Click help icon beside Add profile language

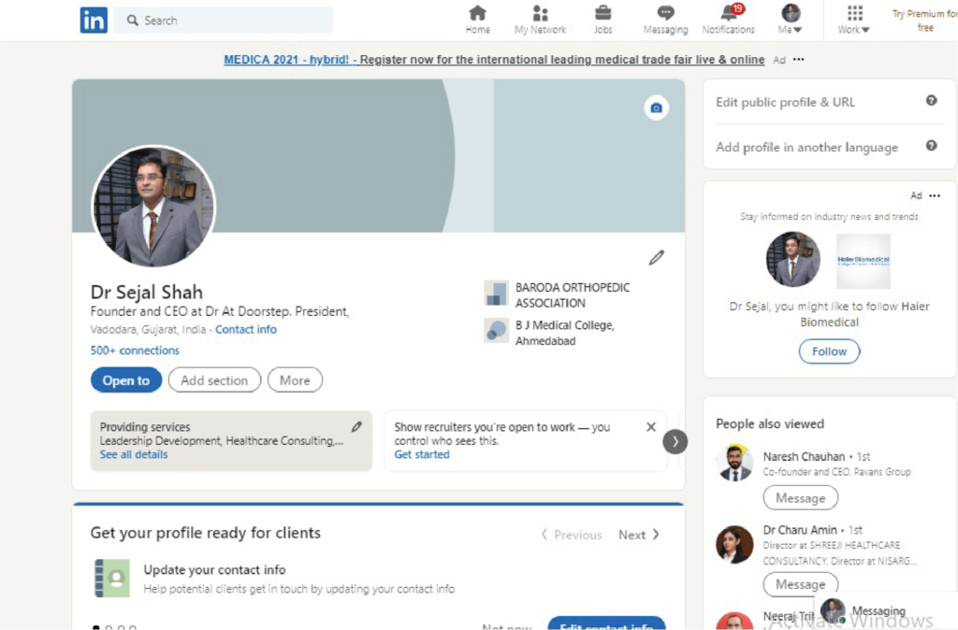pyautogui.click(x=931, y=145)
